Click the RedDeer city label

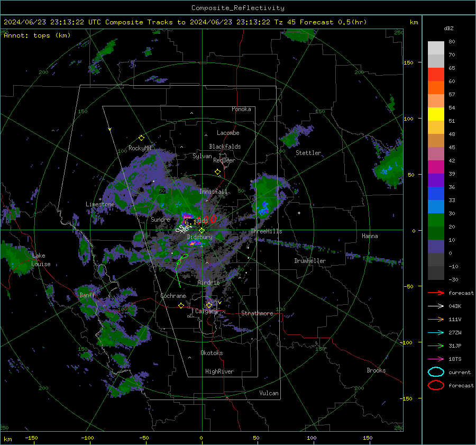point(224,160)
